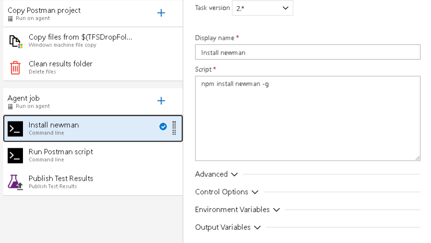Viewport: 431px width, 243px height.
Task: Click agent icon under Copy Postman project
Action: pos(10,19)
